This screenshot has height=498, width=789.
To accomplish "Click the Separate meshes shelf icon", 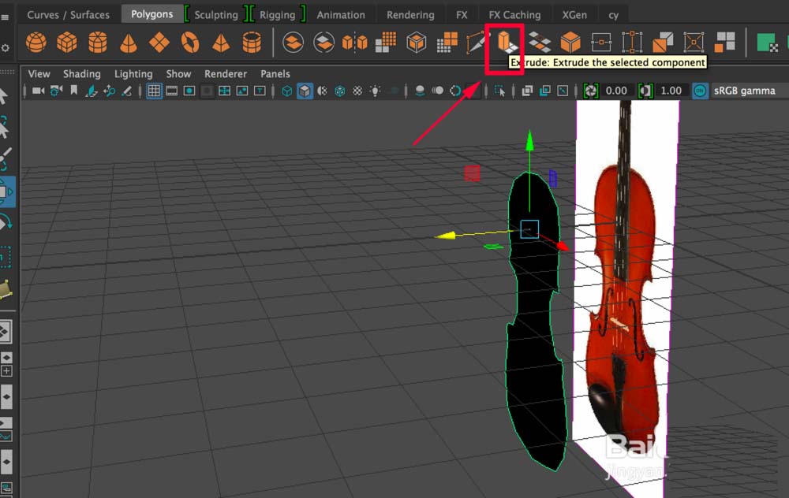I will click(323, 43).
